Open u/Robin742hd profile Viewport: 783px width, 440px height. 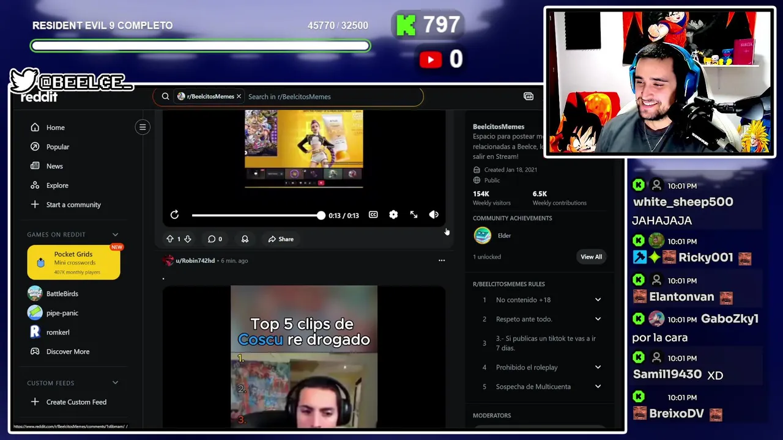(195, 261)
